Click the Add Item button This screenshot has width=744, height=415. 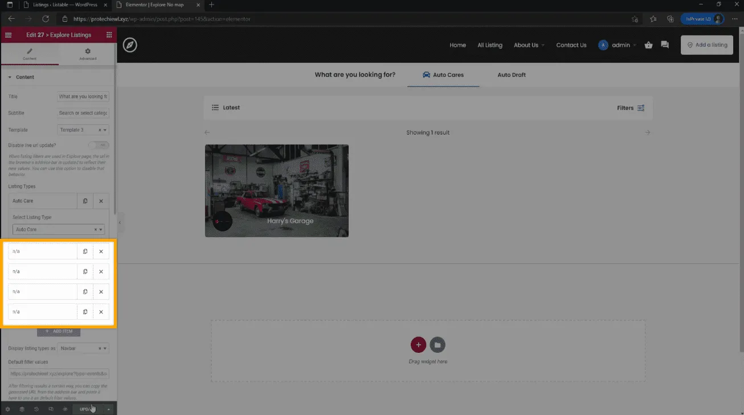tap(59, 331)
